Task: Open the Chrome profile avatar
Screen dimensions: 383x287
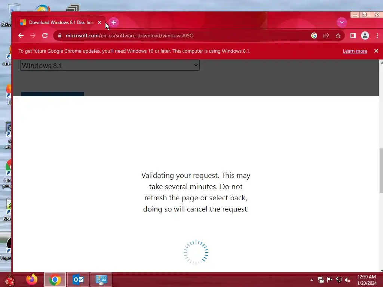Action: [x=365, y=36]
